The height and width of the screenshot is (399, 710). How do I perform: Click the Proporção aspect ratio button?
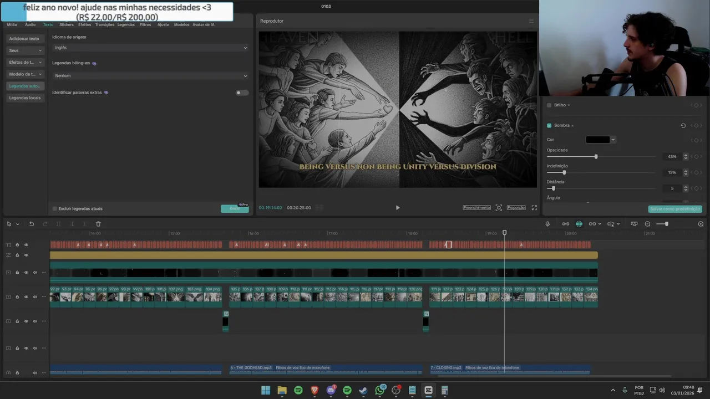click(516, 208)
